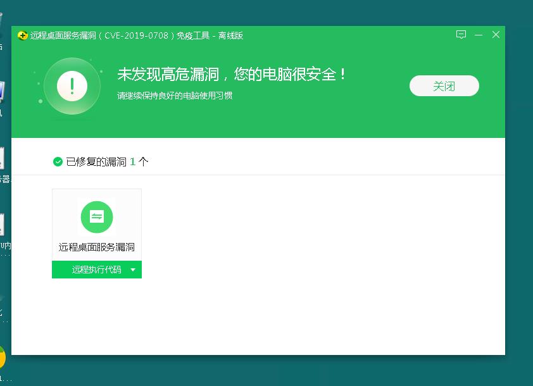Select the vulnerability card thumbnail

point(96,217)
